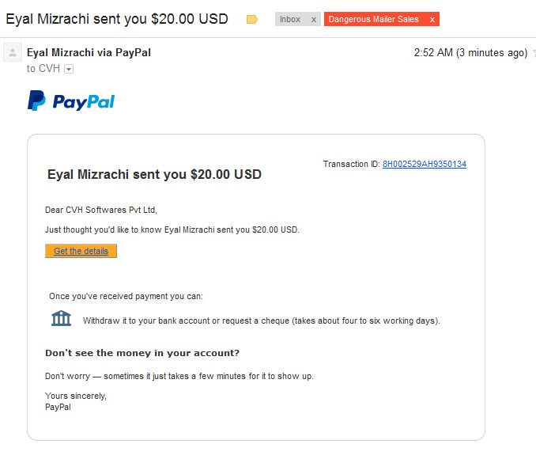Screen dimensions: 536x459
Task: Open the Inbox label
Action: (x=290, y=19)
